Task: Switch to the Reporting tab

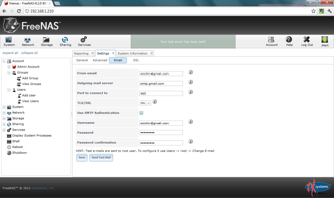Action: (x=81, y=53)
